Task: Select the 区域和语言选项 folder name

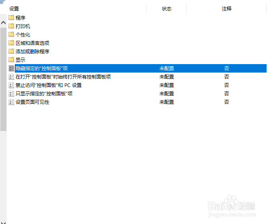Action: point(32,43)
